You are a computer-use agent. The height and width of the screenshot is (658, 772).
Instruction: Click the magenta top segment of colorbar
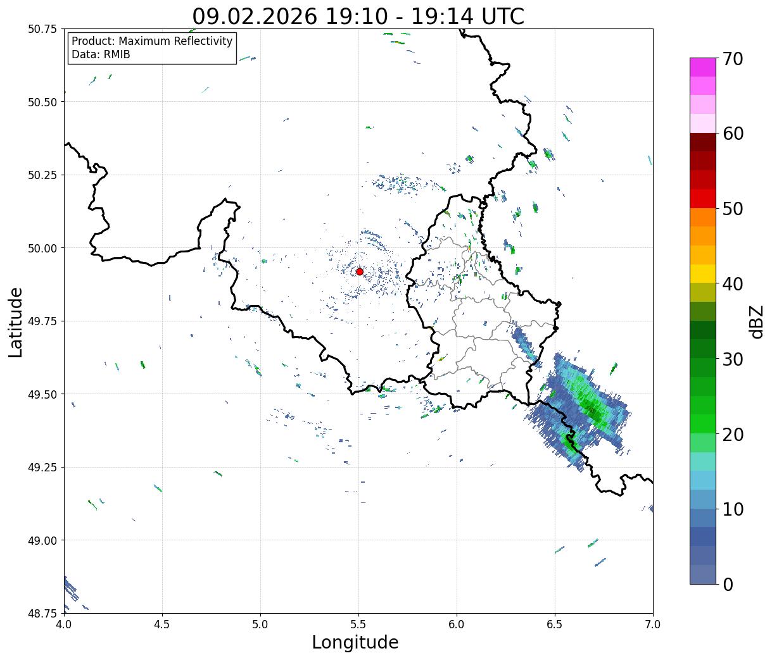[x=703, y=68]
